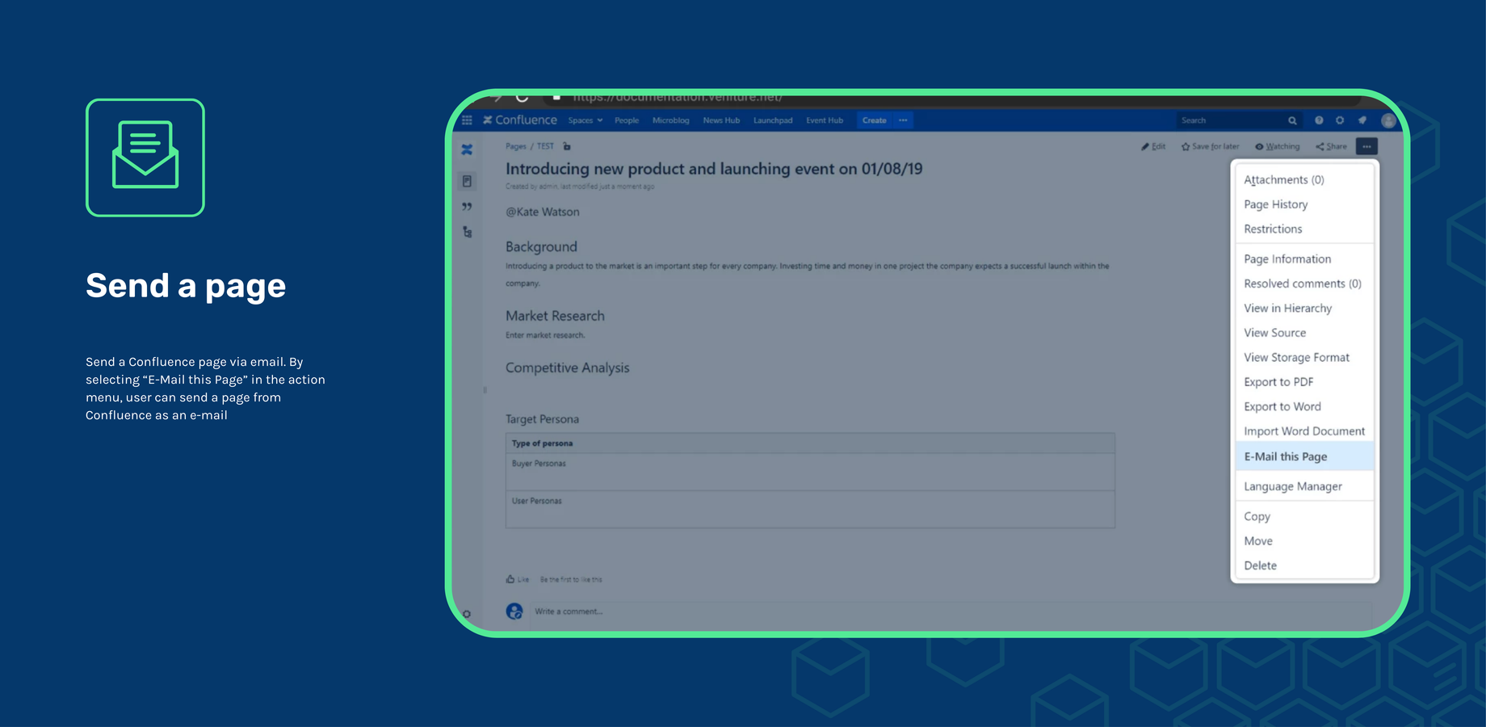Click the User Personas table cell
The width and height of the screenshot is (1486, 727).
(x=810, y=509)
